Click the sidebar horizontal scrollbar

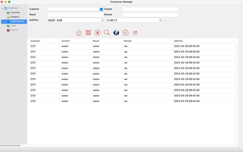coord(10,146)
